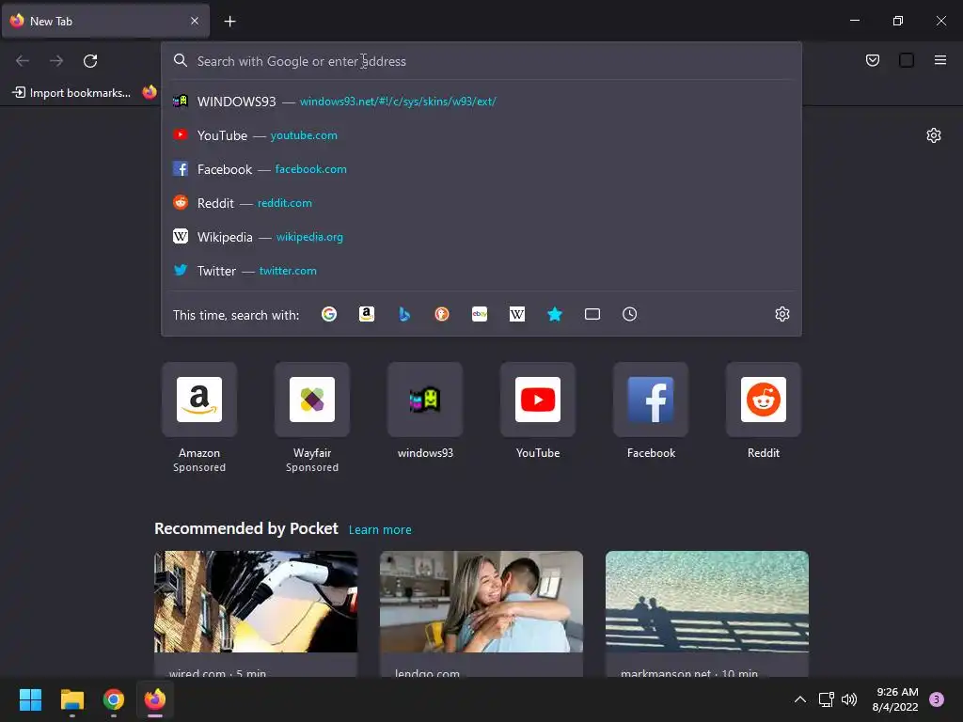Screen dimensions: 963x722
Task: Open lendgo.com Pocket article thumbnail
Action: (x=481, y=602)
